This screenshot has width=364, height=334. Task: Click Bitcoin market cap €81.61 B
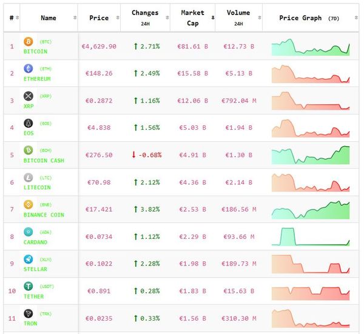[193, 47]
